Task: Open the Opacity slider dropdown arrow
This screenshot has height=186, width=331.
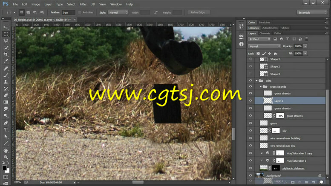Action: click(305, 46)
